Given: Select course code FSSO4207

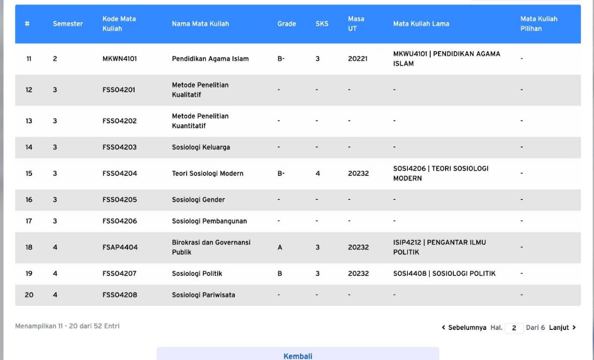Looking at the screenshot, I should 120,274.
